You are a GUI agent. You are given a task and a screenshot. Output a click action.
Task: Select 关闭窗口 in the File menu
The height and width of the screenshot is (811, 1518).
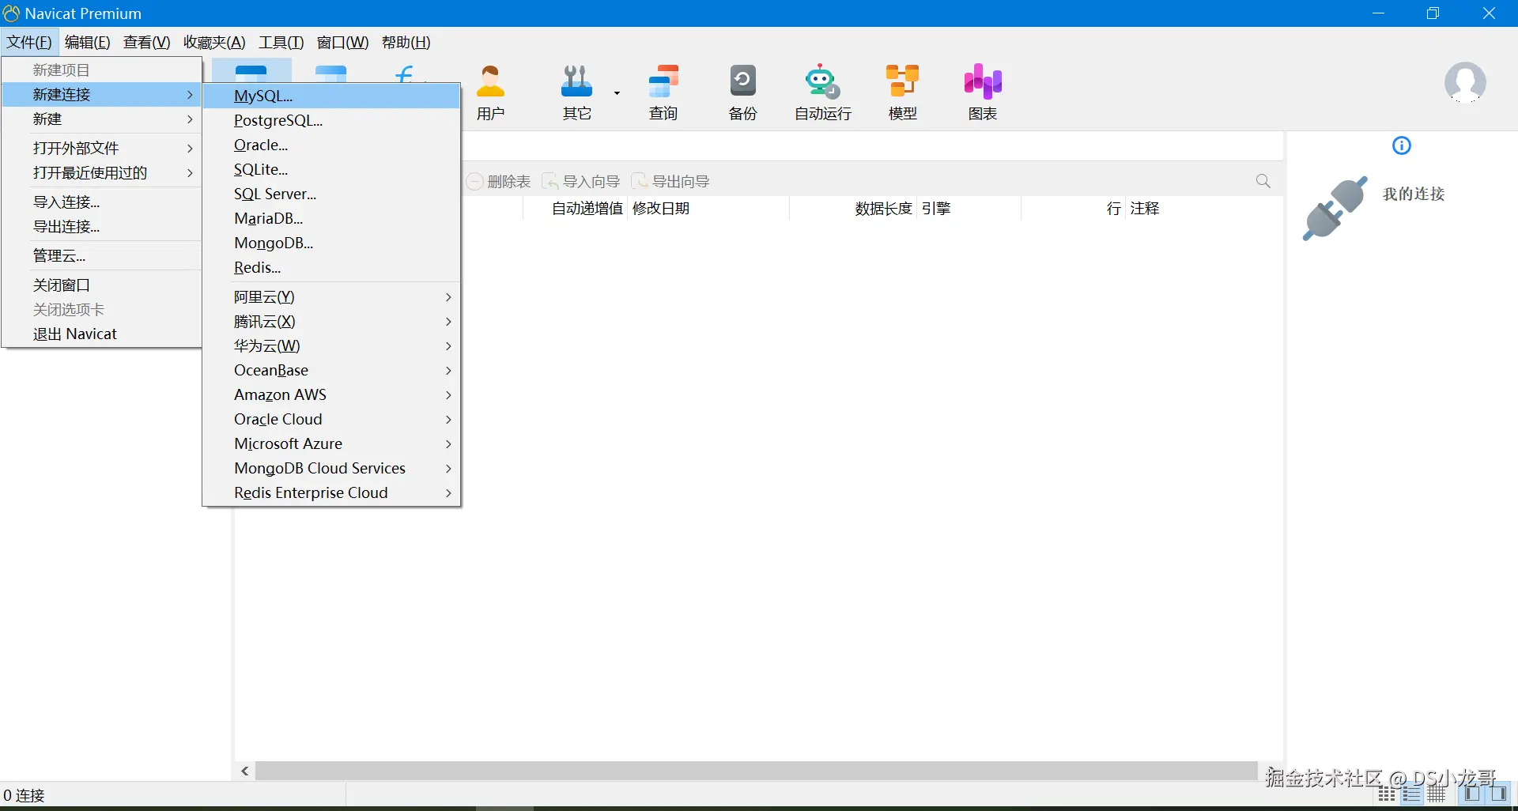click(x=102, y=285)
